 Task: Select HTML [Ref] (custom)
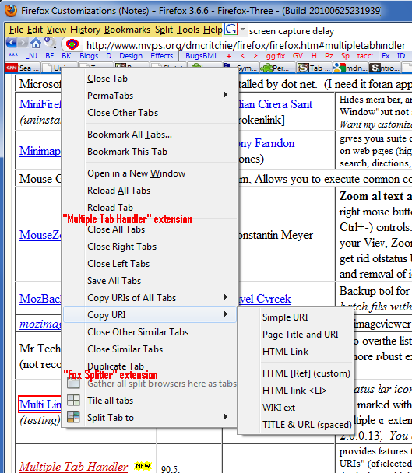295,373
